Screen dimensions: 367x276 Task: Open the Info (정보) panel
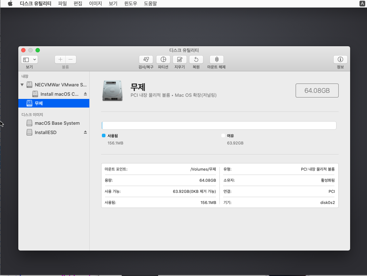[x=340, y=60]
